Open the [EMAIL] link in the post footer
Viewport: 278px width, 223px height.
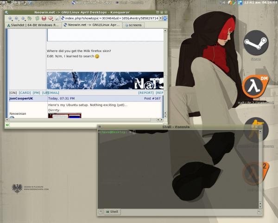[x=53, y=92]
